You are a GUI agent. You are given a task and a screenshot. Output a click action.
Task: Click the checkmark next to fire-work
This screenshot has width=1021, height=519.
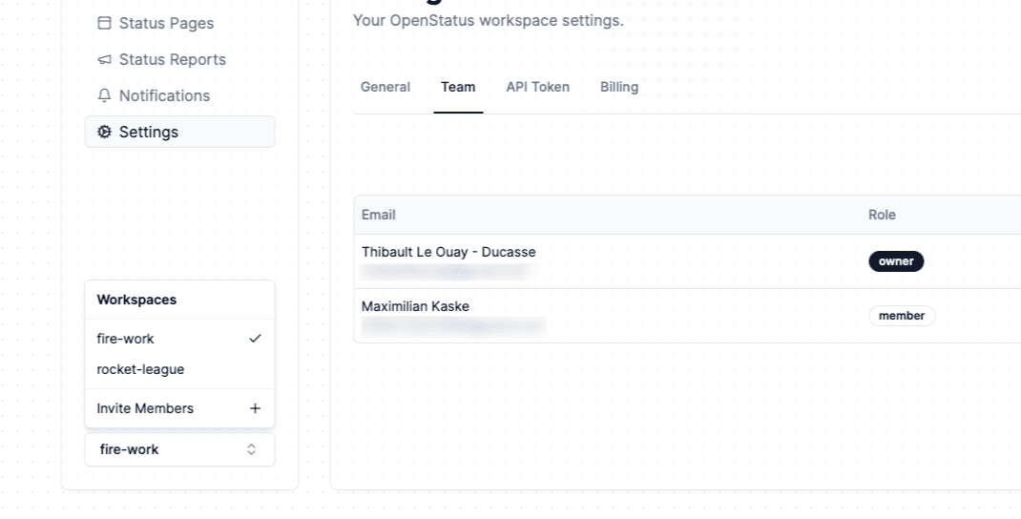[255, 339]
